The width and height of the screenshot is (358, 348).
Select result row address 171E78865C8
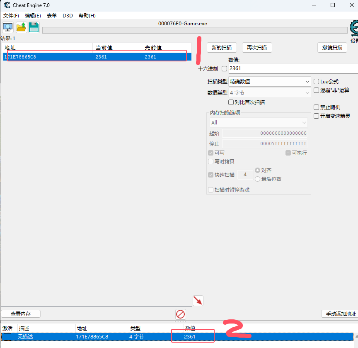[x=97, y=57]
